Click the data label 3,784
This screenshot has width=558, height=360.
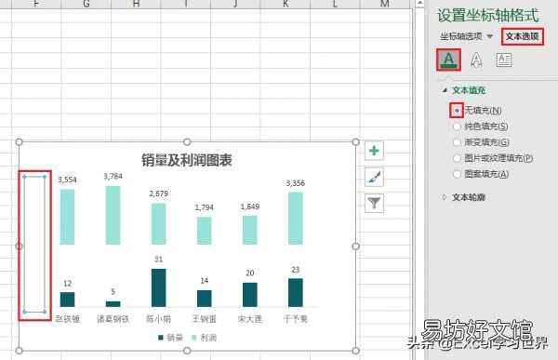(x=113, y=176)
